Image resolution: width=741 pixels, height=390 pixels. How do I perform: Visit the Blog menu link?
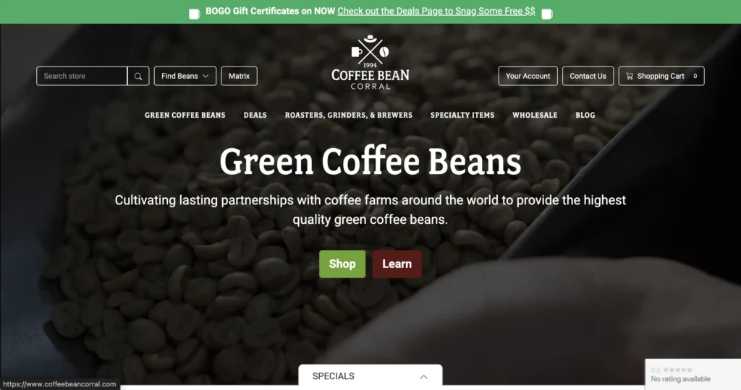click(x=585, y=115)
